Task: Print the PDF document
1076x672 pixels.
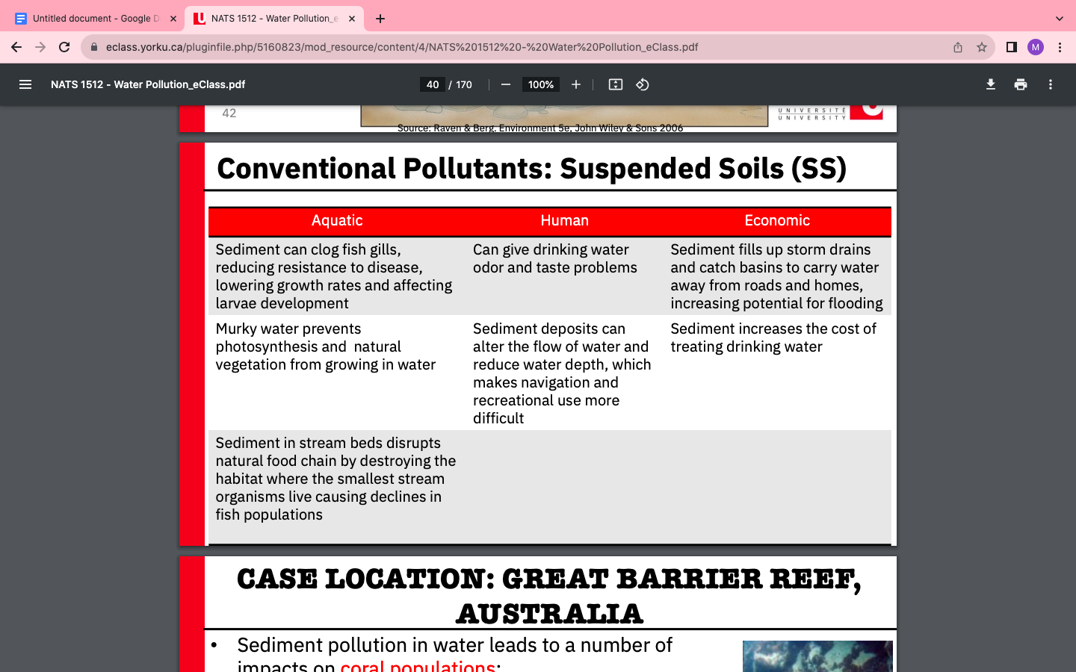Action: (1021, 84)
